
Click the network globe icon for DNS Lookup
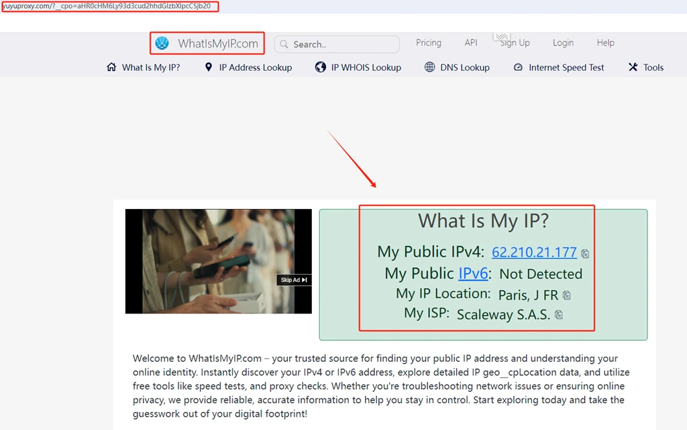[429, 67]
